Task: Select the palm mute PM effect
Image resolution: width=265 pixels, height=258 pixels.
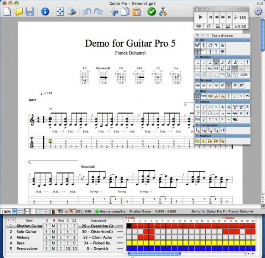Action: 198,119
